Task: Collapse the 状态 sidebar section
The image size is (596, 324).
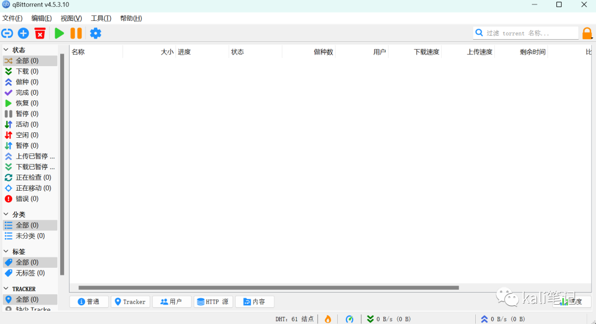Action: (x=6, y=50)
